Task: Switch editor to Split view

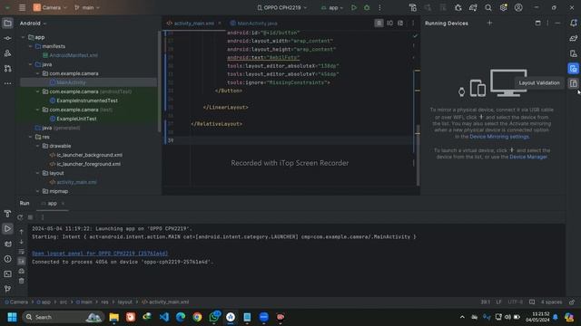Action: coord(389,23)
